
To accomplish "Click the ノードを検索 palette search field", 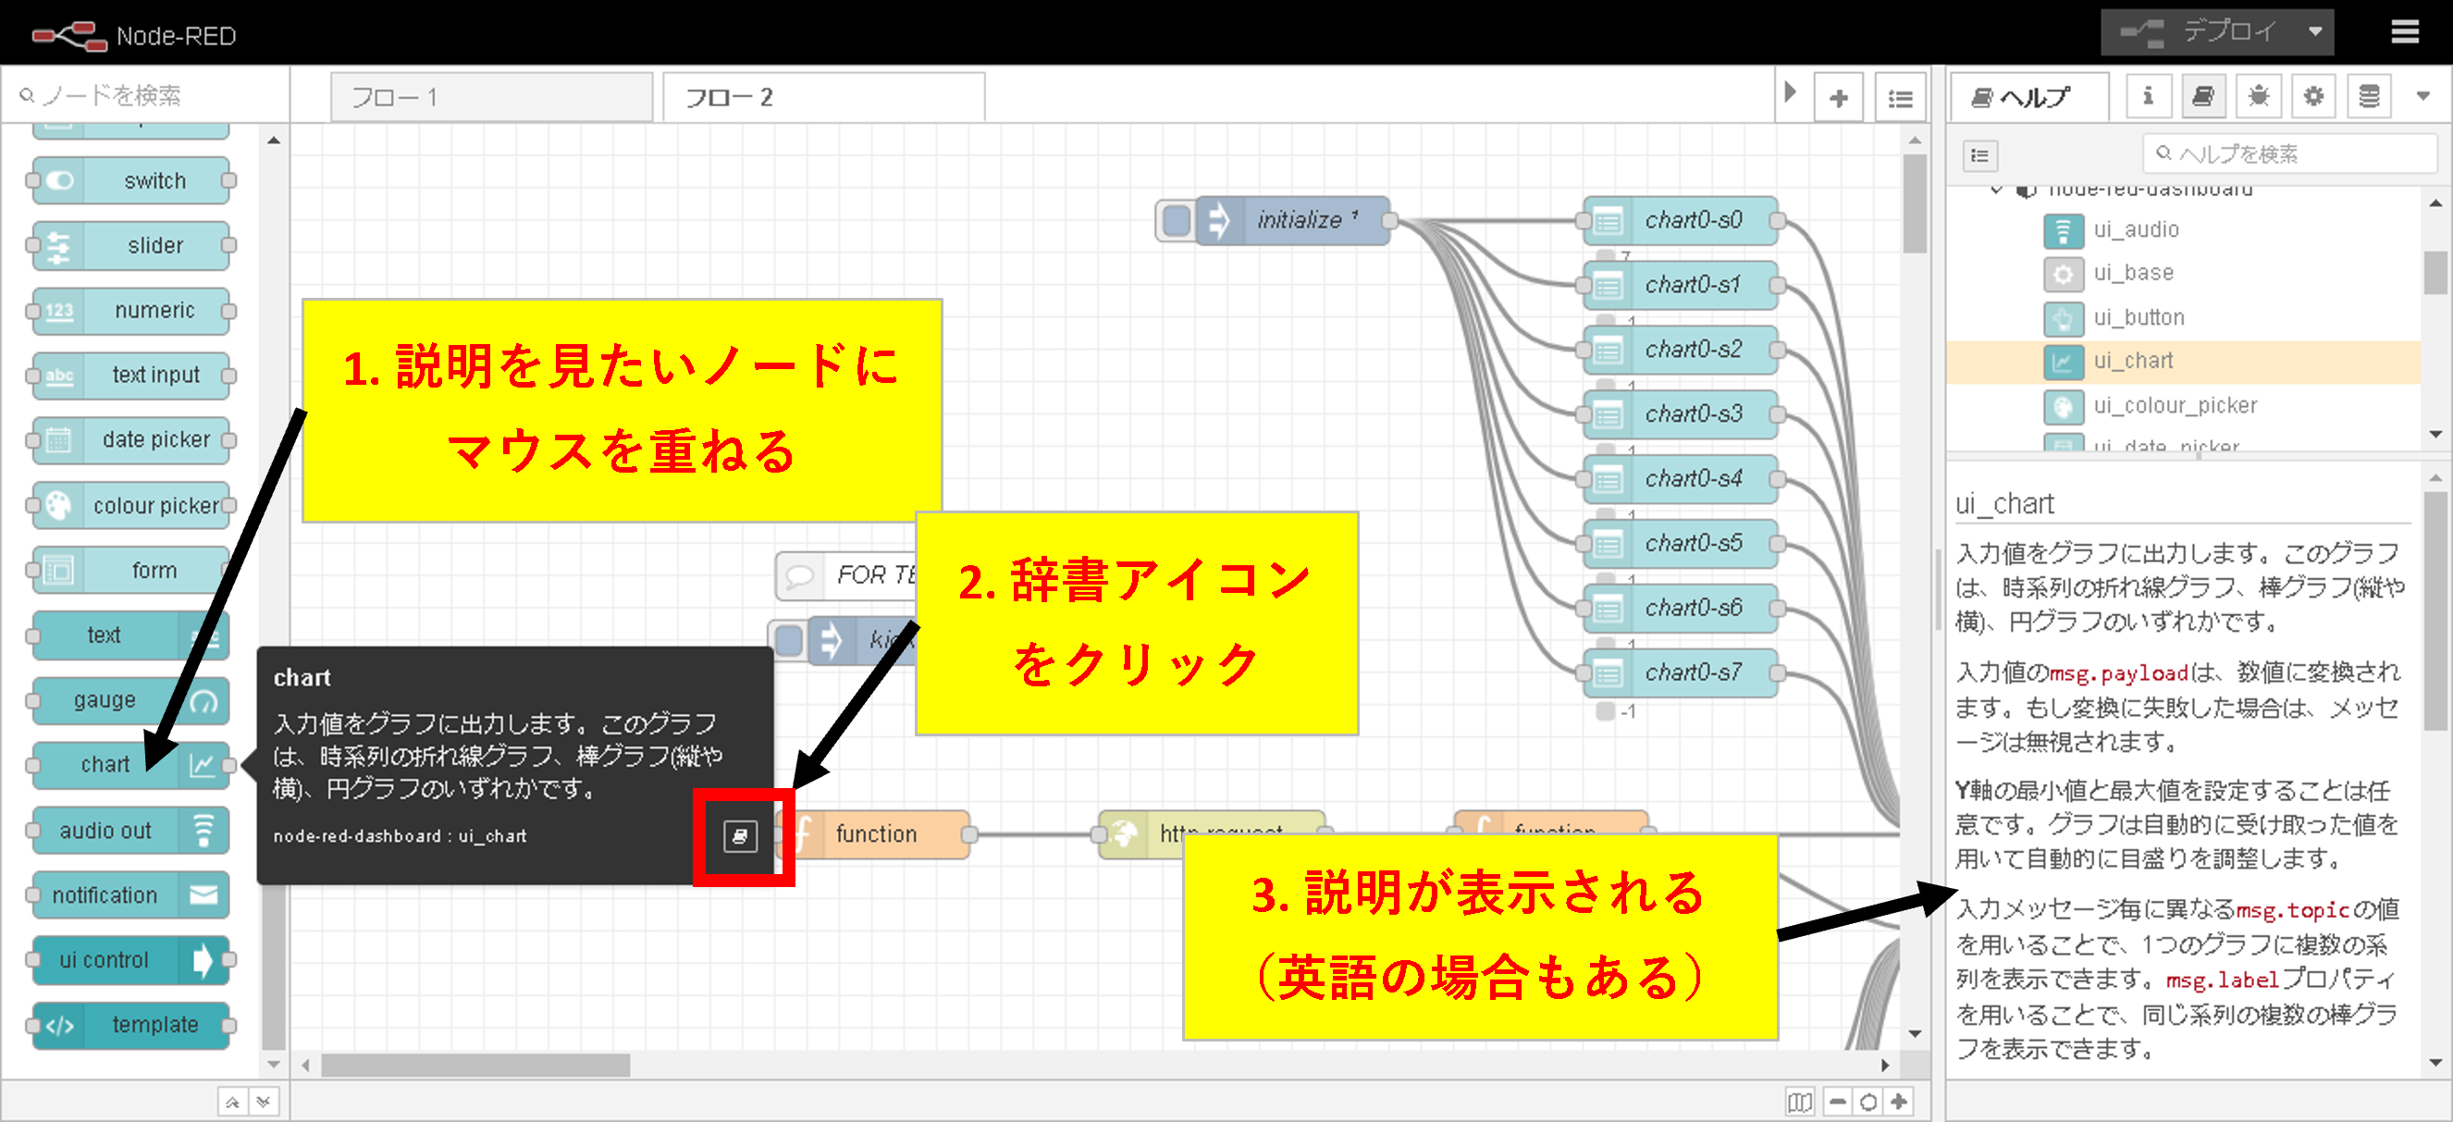I will [144, 95].
